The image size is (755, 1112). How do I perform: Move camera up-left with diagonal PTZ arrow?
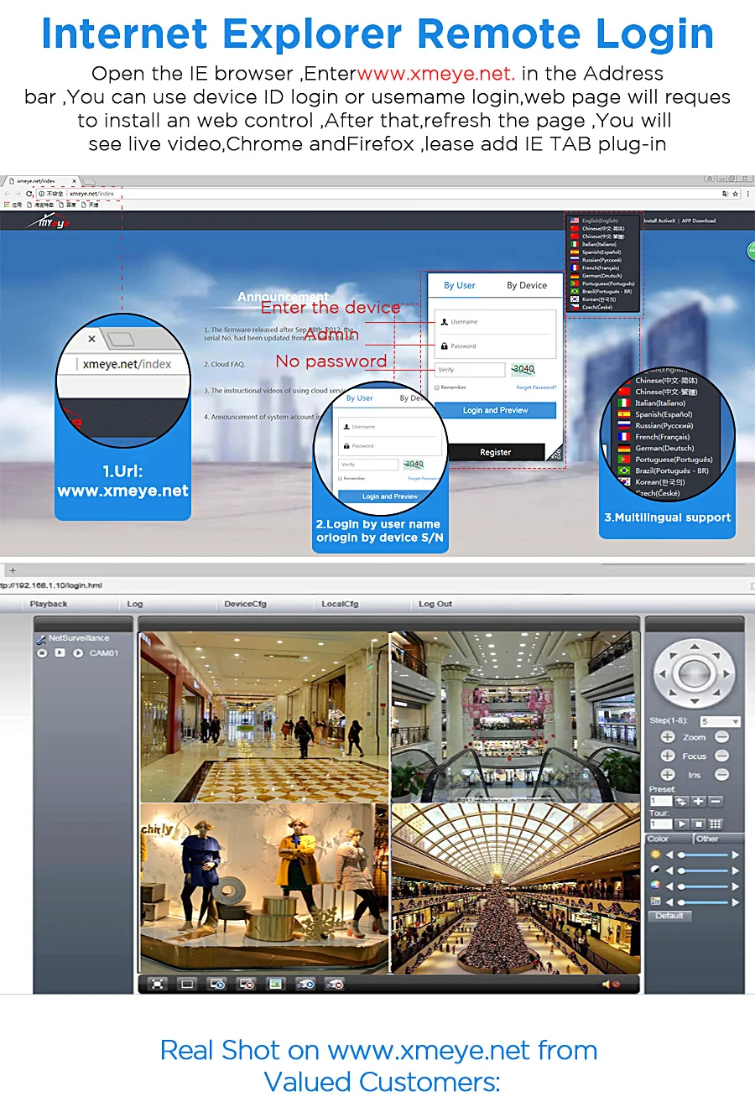point(673,656)
